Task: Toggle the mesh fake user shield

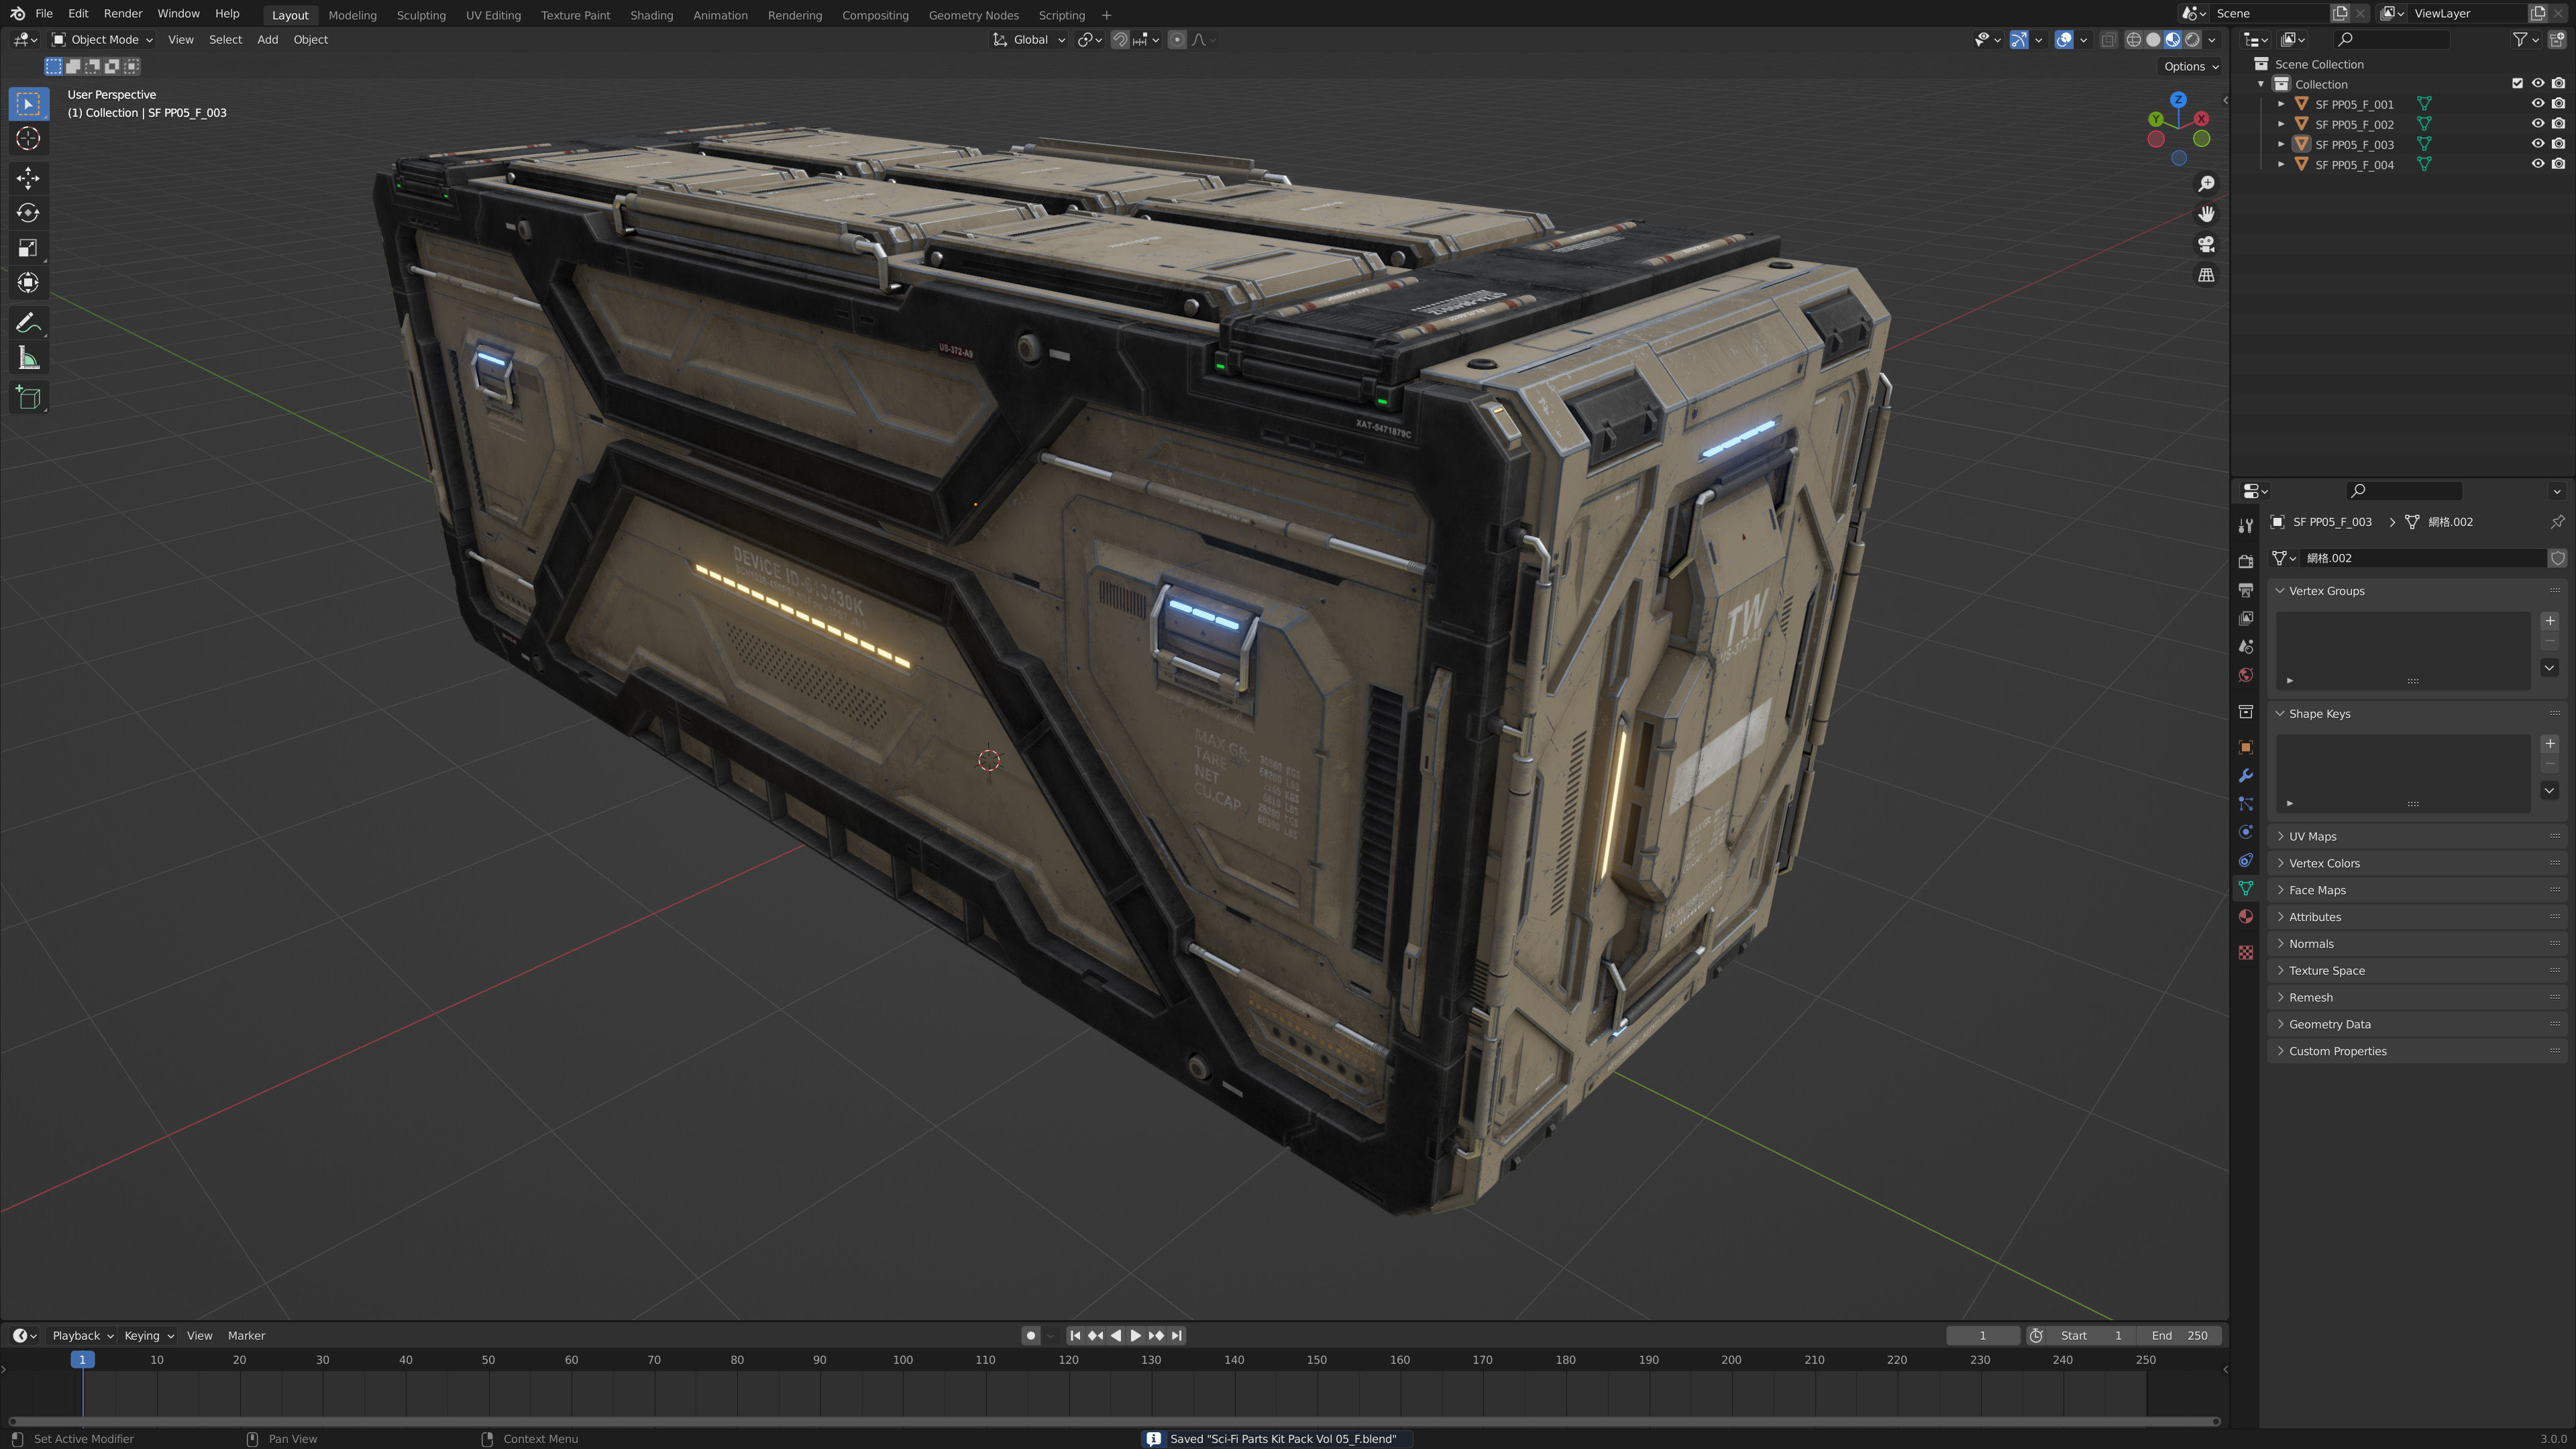Action: pyautogui.click(x=2557, y=558)
